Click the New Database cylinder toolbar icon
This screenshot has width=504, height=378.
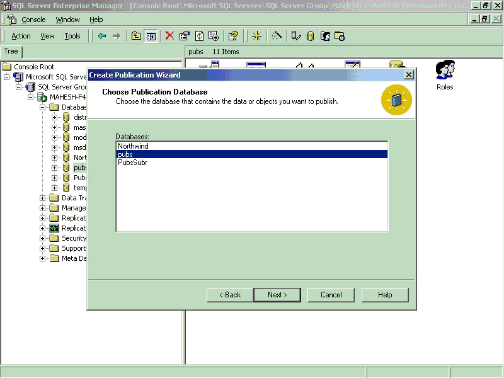pyautogui.click(x=310, y=36)
